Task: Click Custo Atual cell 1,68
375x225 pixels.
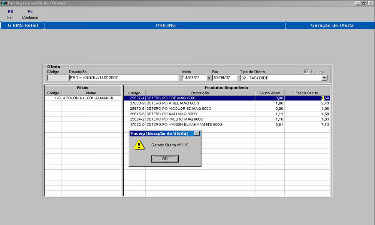Action: click(270, 103)
